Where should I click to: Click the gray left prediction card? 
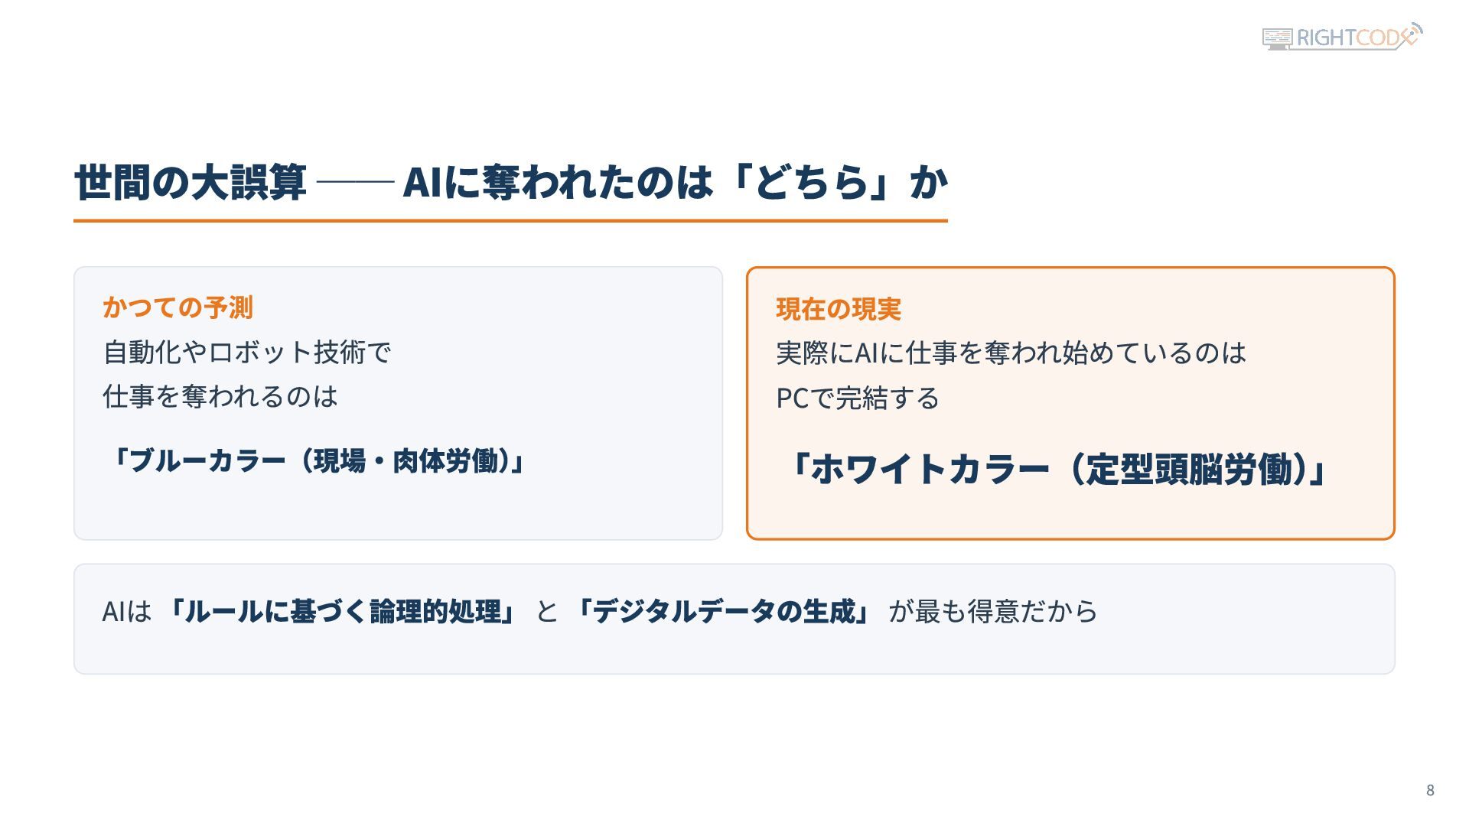pos(398,403)
